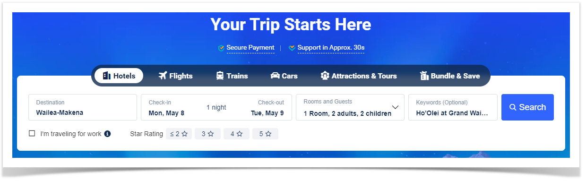Click the train icon for Trains
Image resolution: width=586 pixels, height=181 pixels.
(220, 76)
